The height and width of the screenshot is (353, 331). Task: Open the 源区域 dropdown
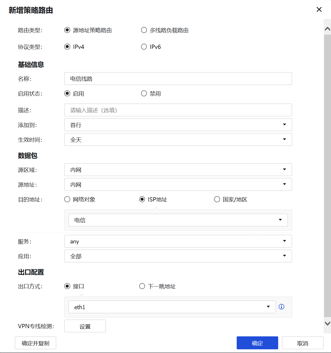coord(178,170)
